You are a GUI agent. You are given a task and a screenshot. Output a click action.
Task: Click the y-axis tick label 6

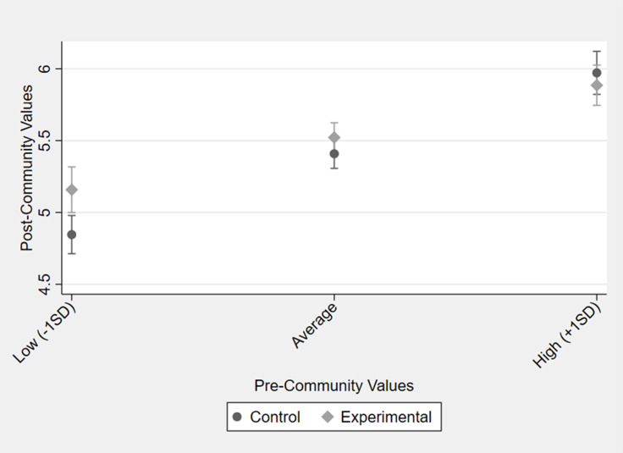click(48, 69)
